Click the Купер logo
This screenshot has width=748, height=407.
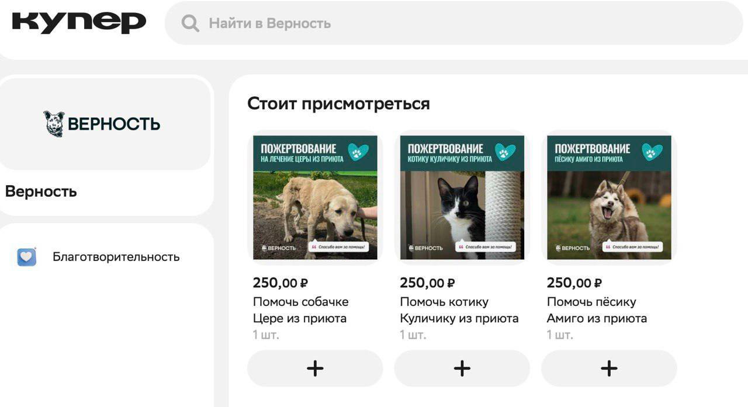click(x=79, y=22)
